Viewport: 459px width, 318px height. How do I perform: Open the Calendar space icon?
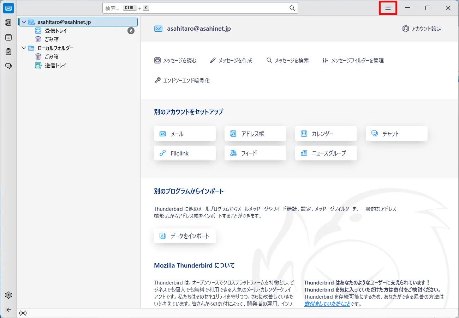click(x=8, y=37)
